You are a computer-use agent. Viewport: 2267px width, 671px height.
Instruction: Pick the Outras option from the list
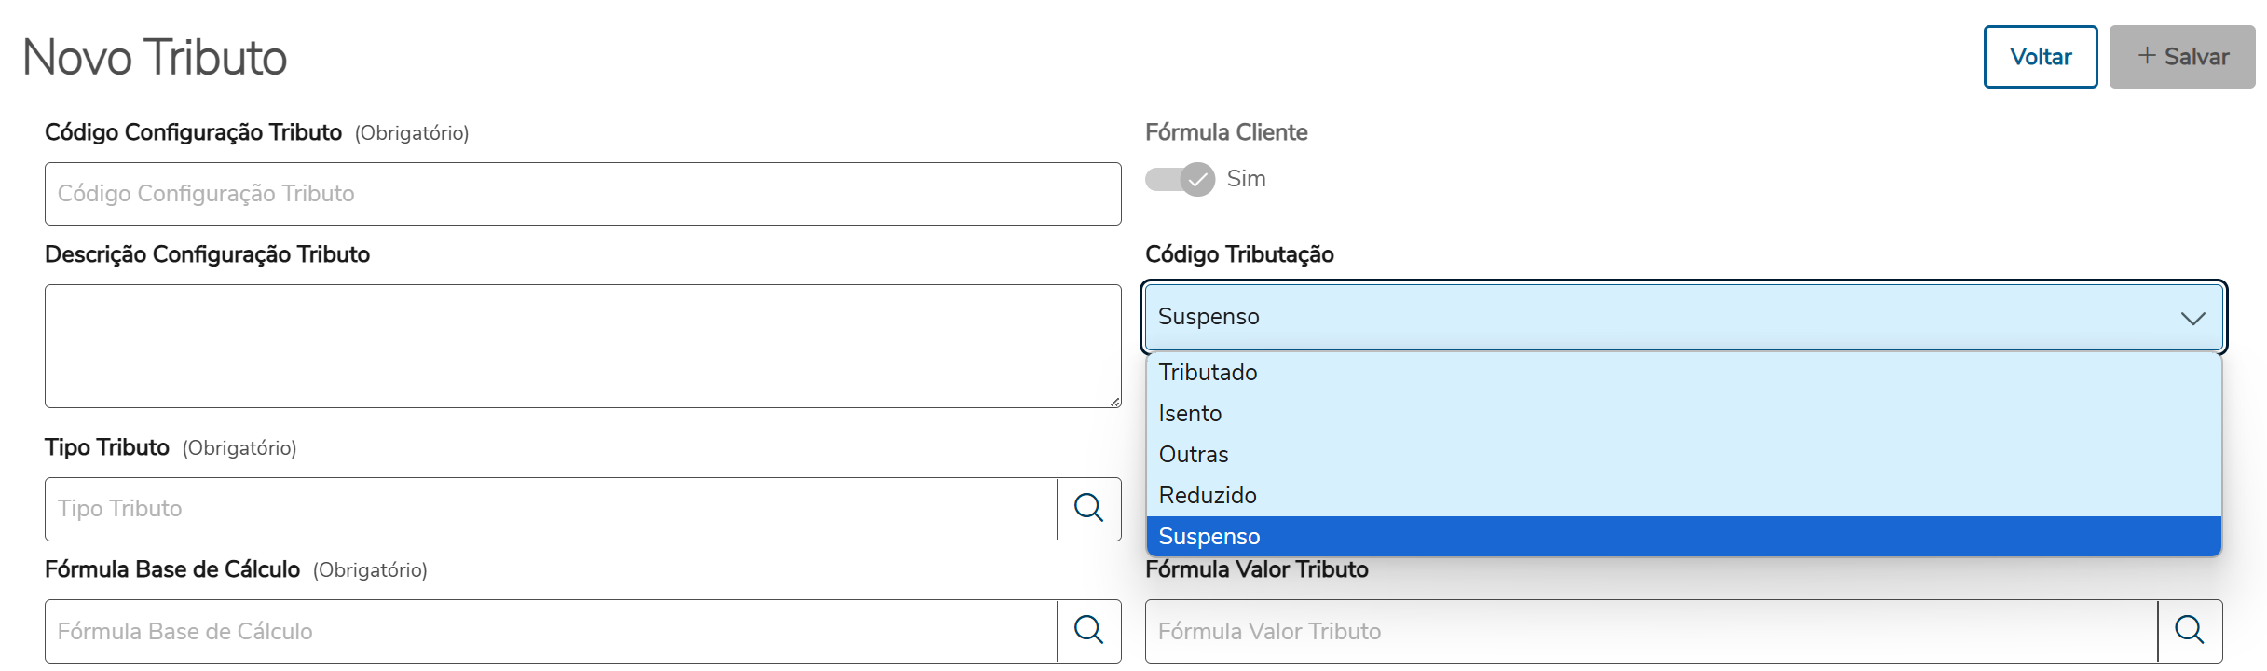[x=1194, y=454]
